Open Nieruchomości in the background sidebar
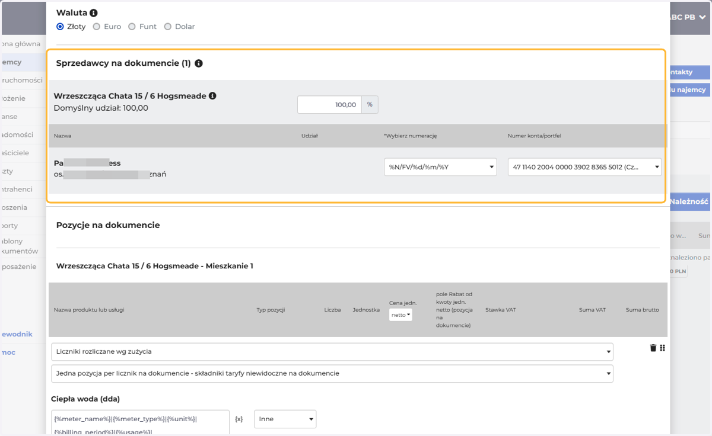The width and height of the screenshot is (712, 436). pyautogui.click(x=21, y=80)
